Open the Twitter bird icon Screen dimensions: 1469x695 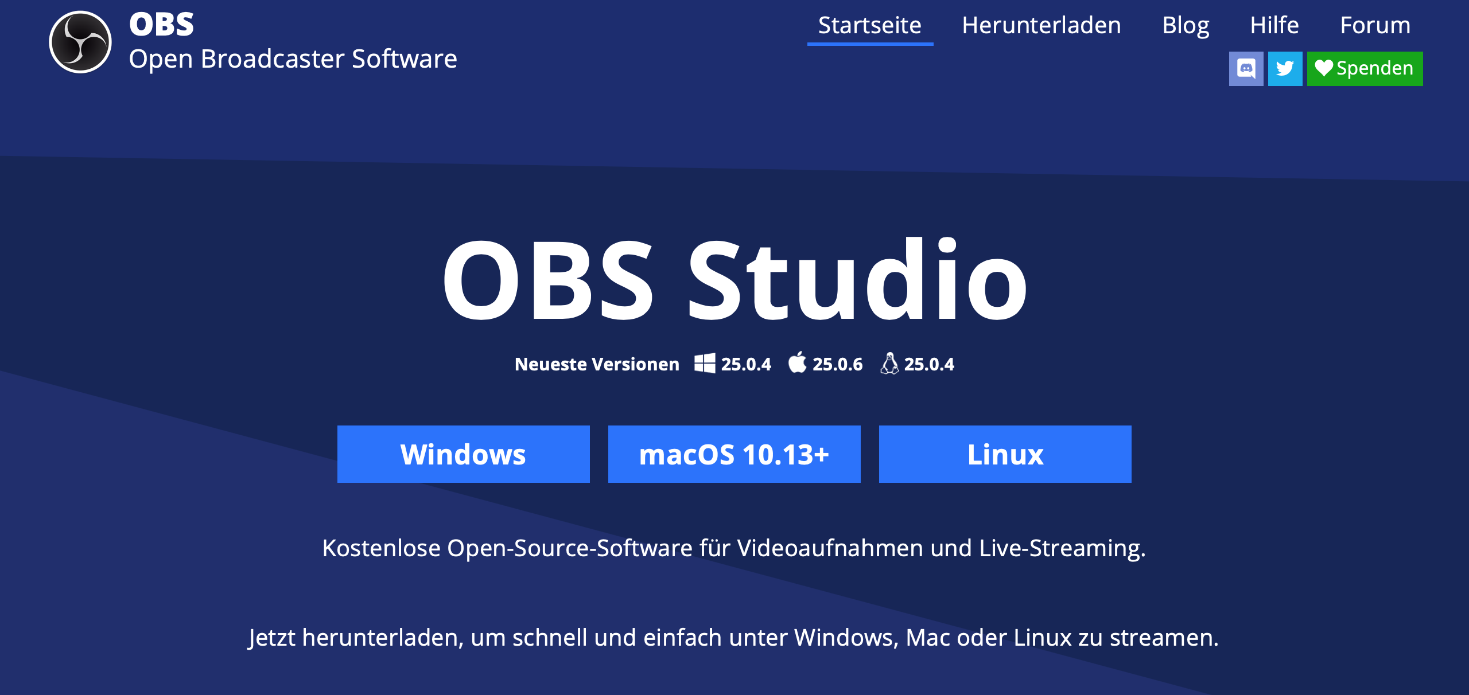point(1285,69)
